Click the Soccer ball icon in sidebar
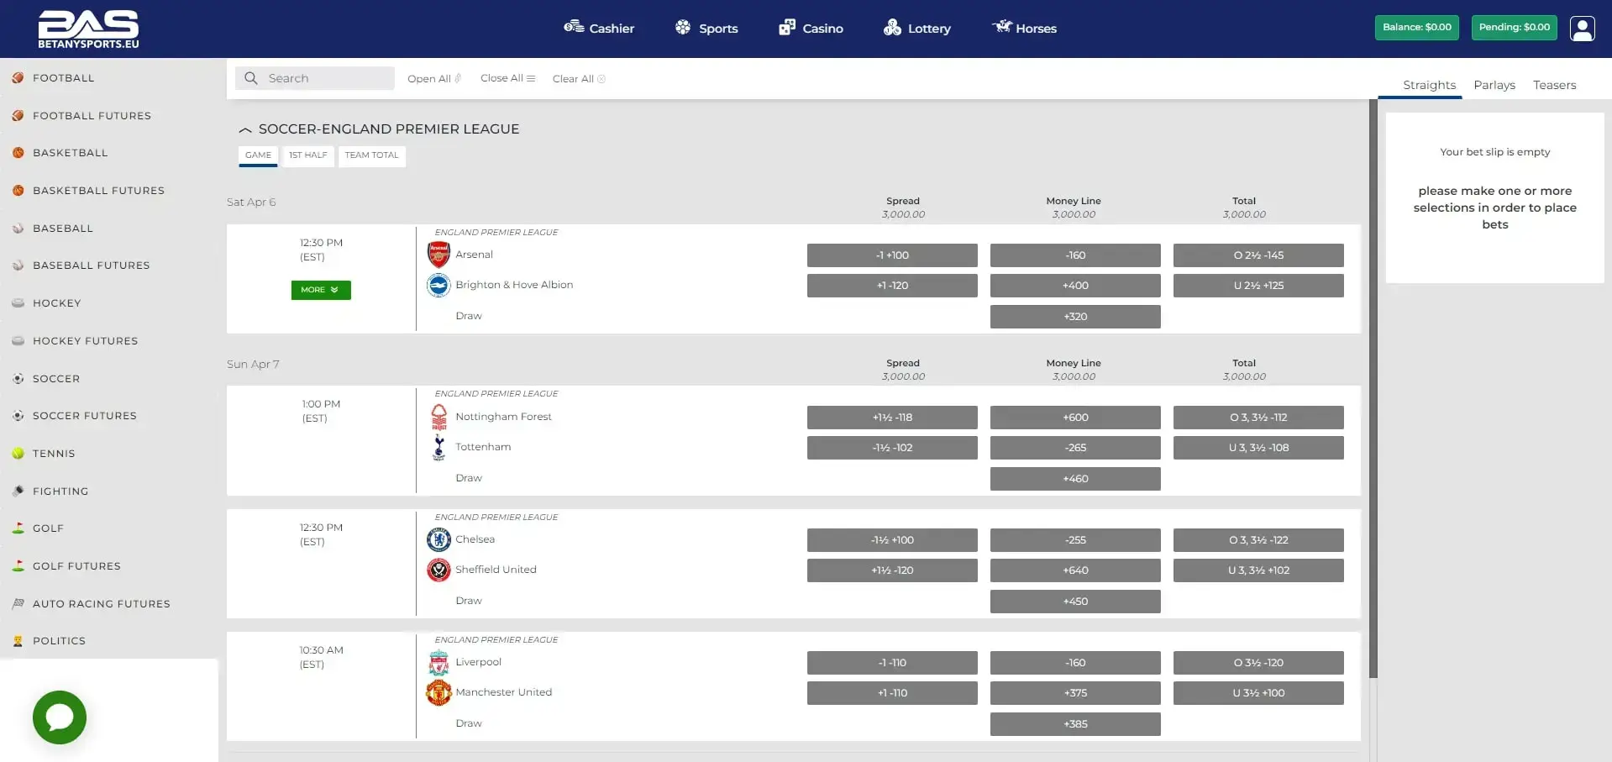 click(x=18, y=378)
